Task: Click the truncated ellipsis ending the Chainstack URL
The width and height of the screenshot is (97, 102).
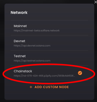Action: (74, 76)
